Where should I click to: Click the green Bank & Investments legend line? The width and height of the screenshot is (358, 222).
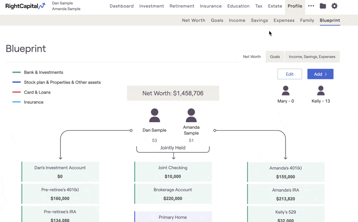point(17,72)
